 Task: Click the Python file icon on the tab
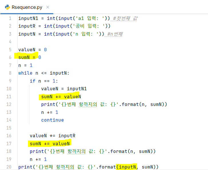point(7,7)
